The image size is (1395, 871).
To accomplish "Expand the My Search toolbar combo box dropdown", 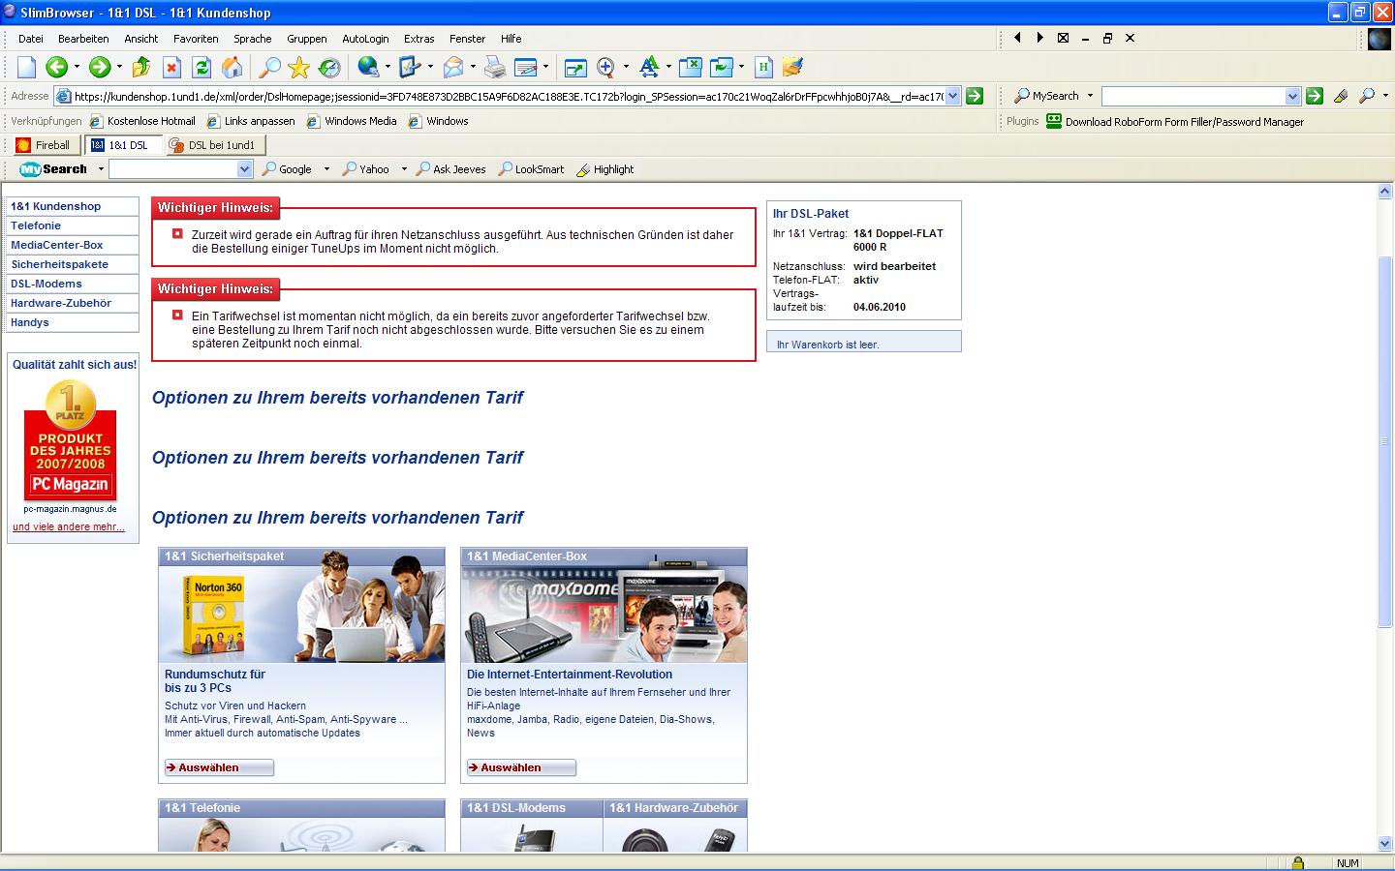I will tap(244, 169).
